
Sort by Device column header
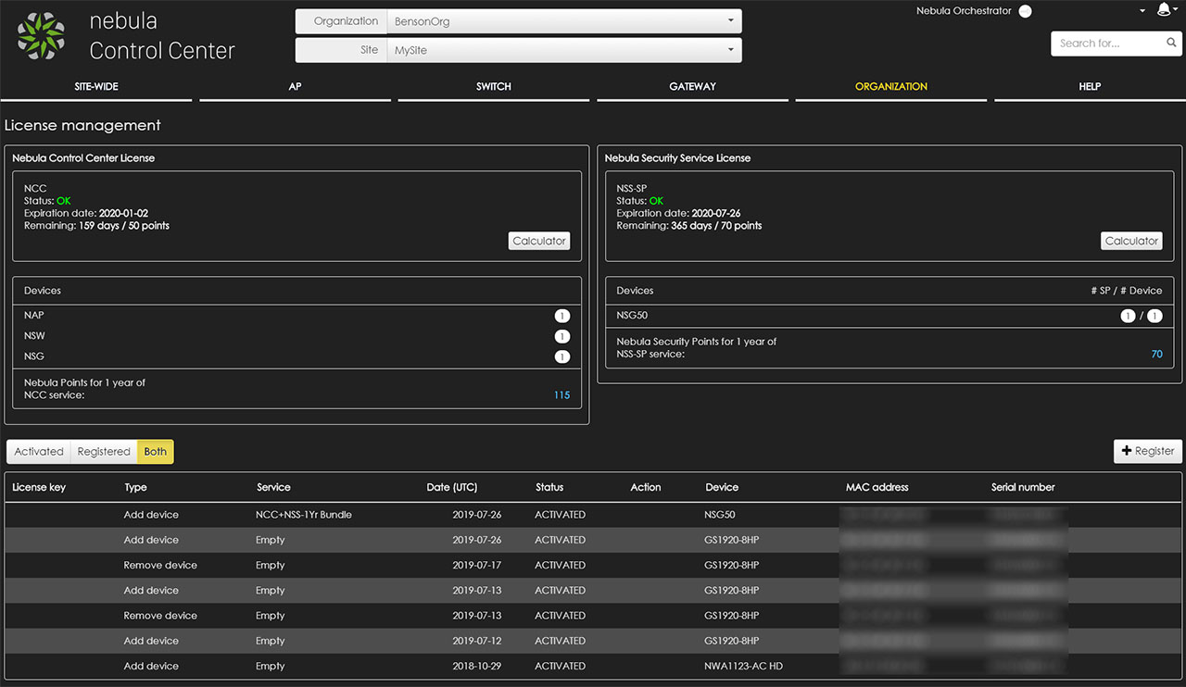tap(722, 487)
